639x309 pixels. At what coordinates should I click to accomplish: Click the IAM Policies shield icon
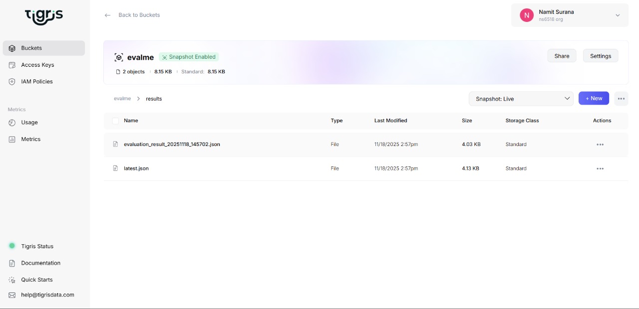point(12,82)
